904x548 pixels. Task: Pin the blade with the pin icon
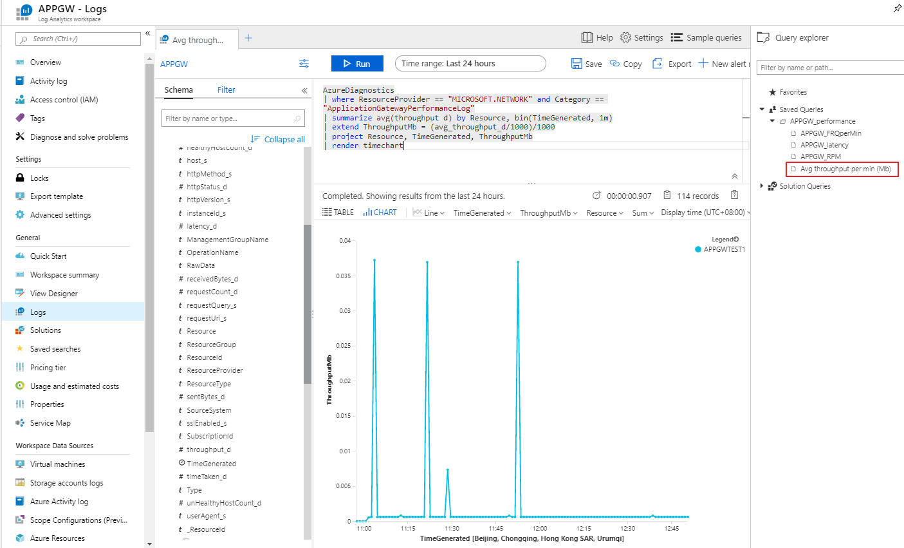[897, 8]
